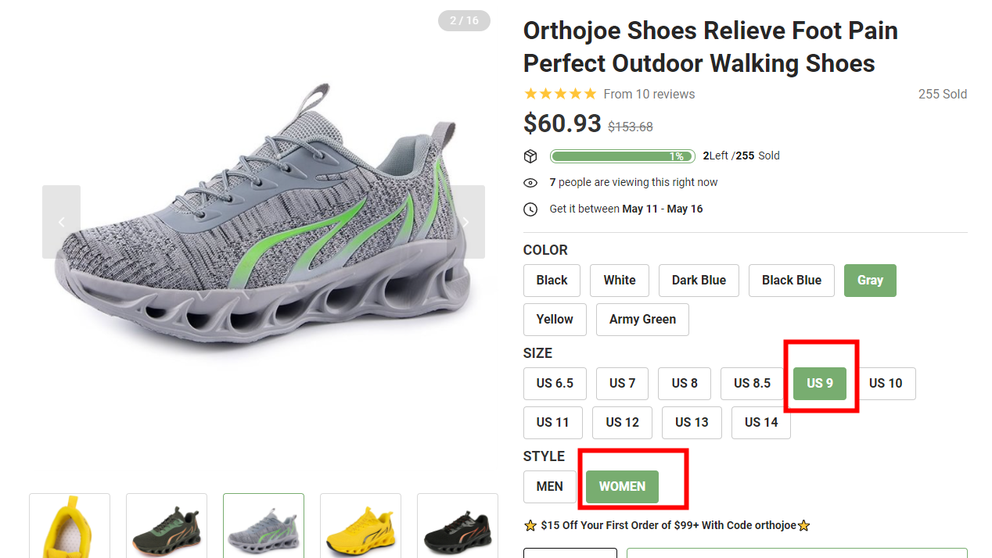Click the eye viewers icon

(x=530, y=183)
